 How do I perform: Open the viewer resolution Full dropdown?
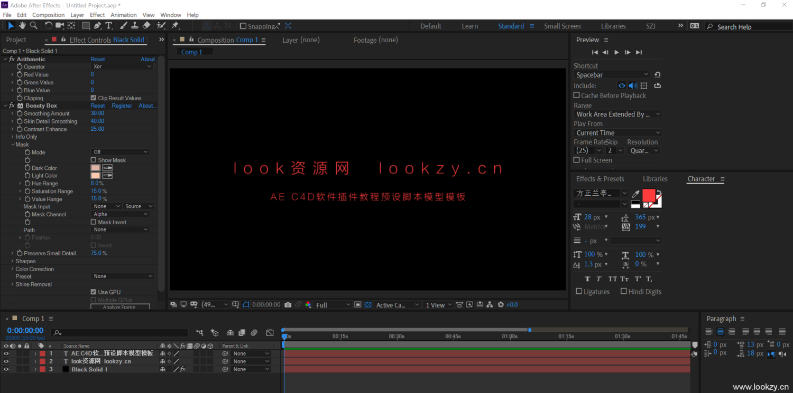click(333, 305)
